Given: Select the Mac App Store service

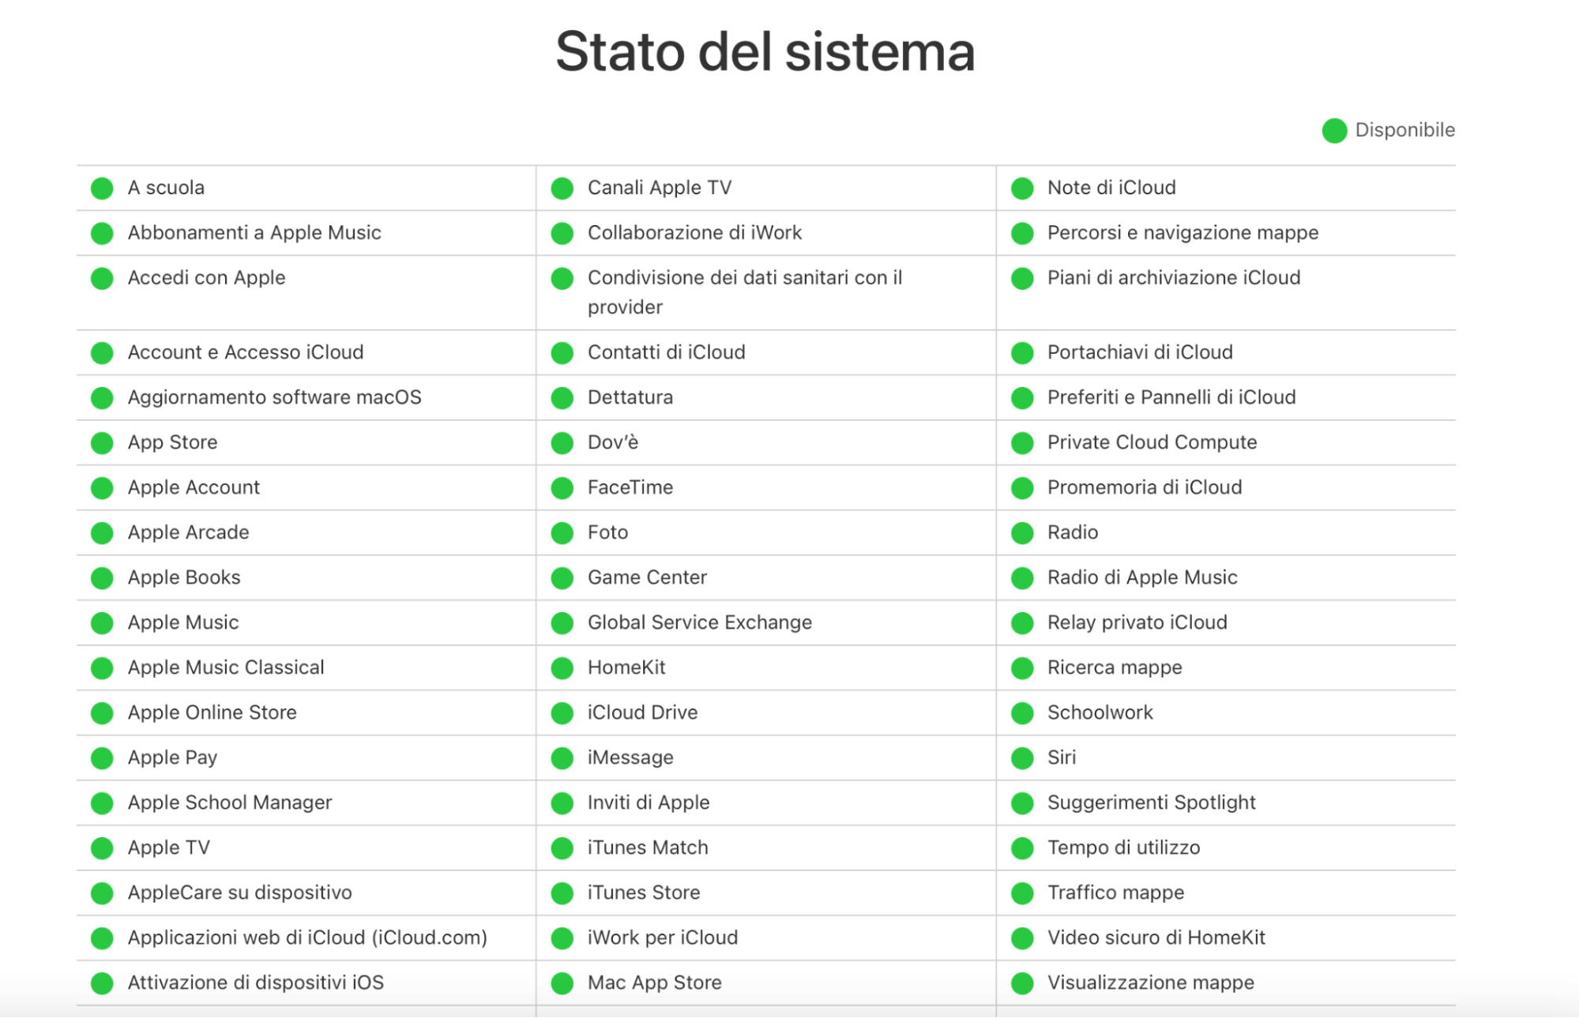Looking at the screenshot, I should 654,982.
